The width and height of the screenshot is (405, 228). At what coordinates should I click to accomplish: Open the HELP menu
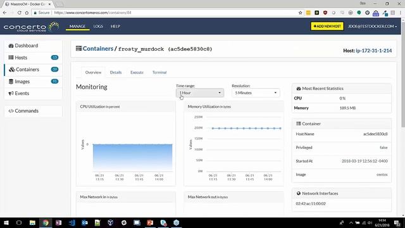point(115,27)
